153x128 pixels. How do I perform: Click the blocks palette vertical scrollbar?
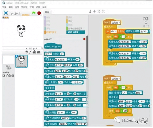[87, 51]
